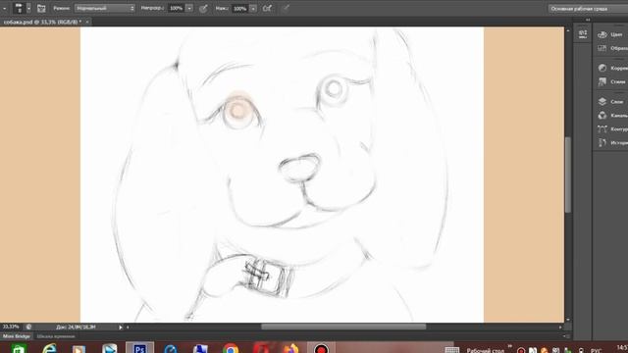Open the blending mode 'Нормальный' dropdown
Screen dimensions: 628x353
[105, 8]
